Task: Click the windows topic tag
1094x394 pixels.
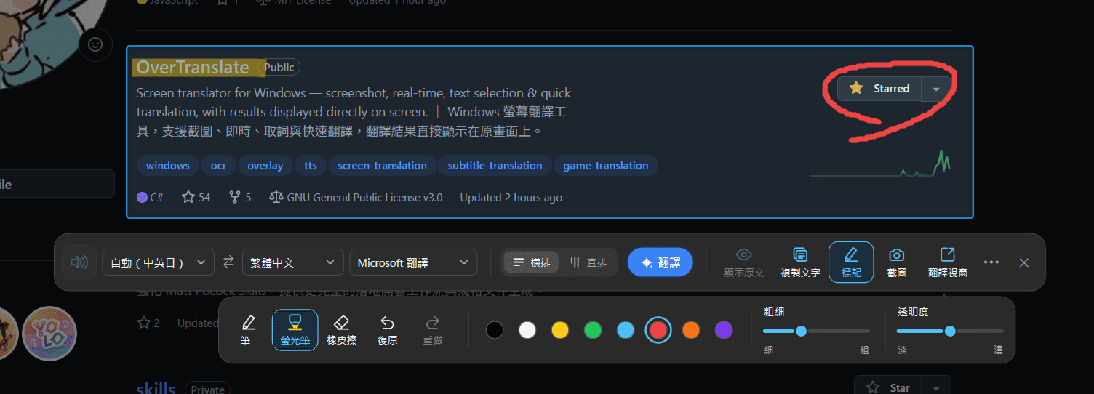Action: [167, 166]
